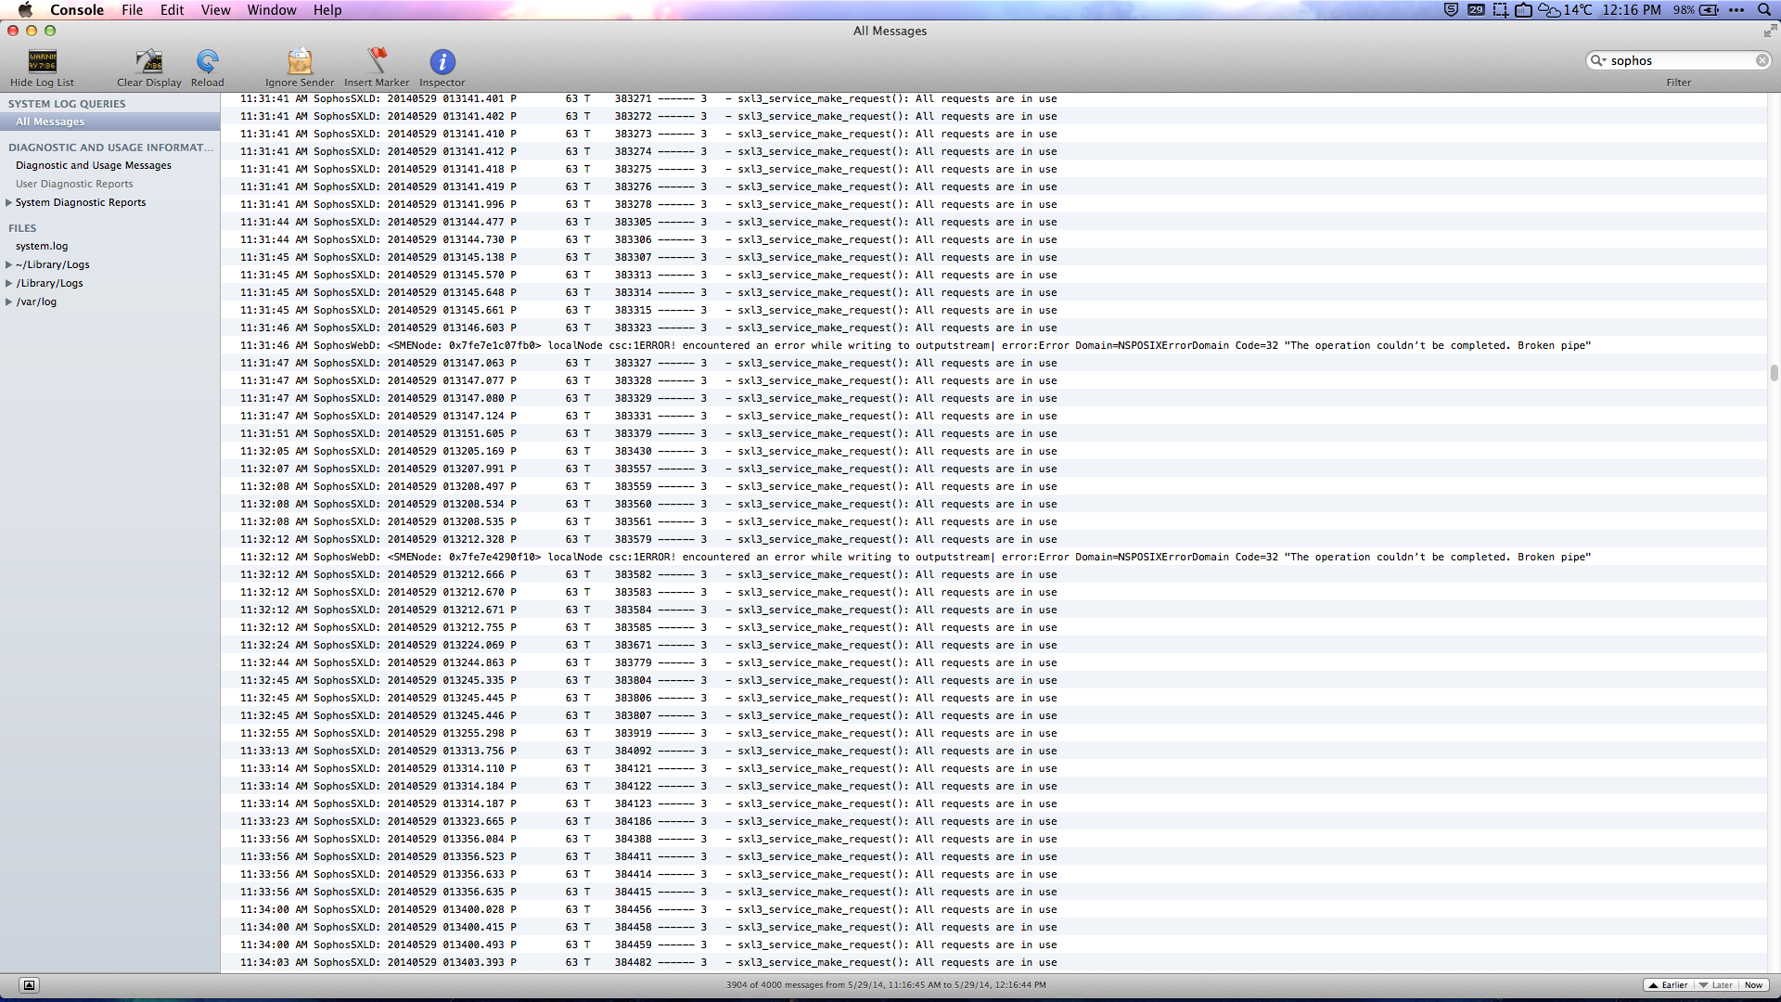
Task: Click the Ignore Sender toolbar icon
Action: coord(300,62)
